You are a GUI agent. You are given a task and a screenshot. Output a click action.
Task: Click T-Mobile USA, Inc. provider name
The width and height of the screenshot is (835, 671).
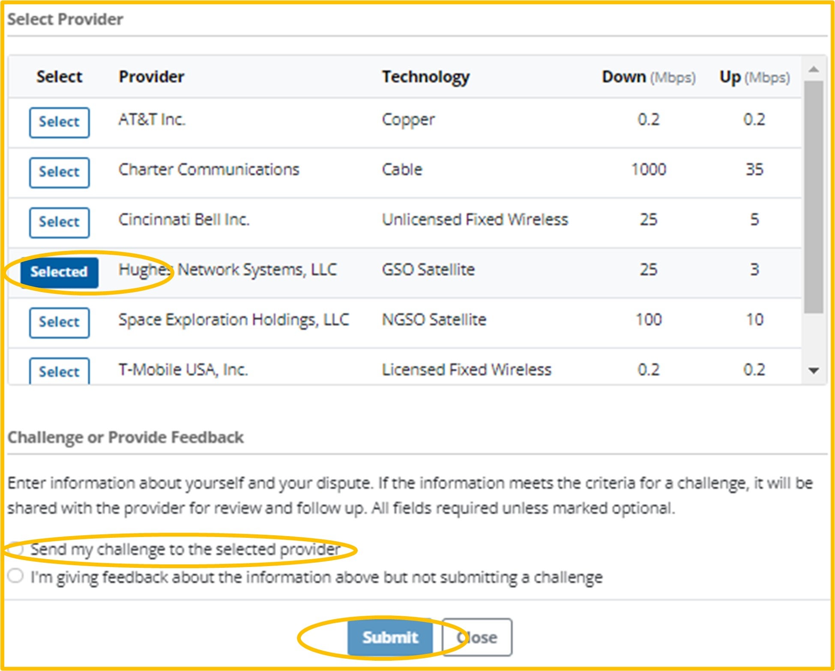click(x=183, y=370)
